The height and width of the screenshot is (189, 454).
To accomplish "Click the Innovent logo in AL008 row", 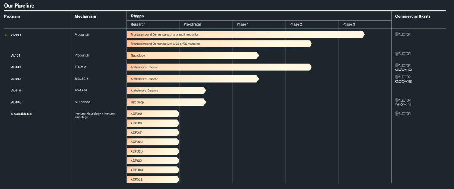I will point(403,104).
